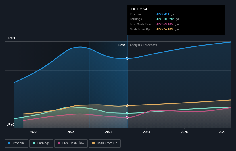Click the Earnings label in the tooltip
This screenshot has width=236, height=151.
click(136, 19)
